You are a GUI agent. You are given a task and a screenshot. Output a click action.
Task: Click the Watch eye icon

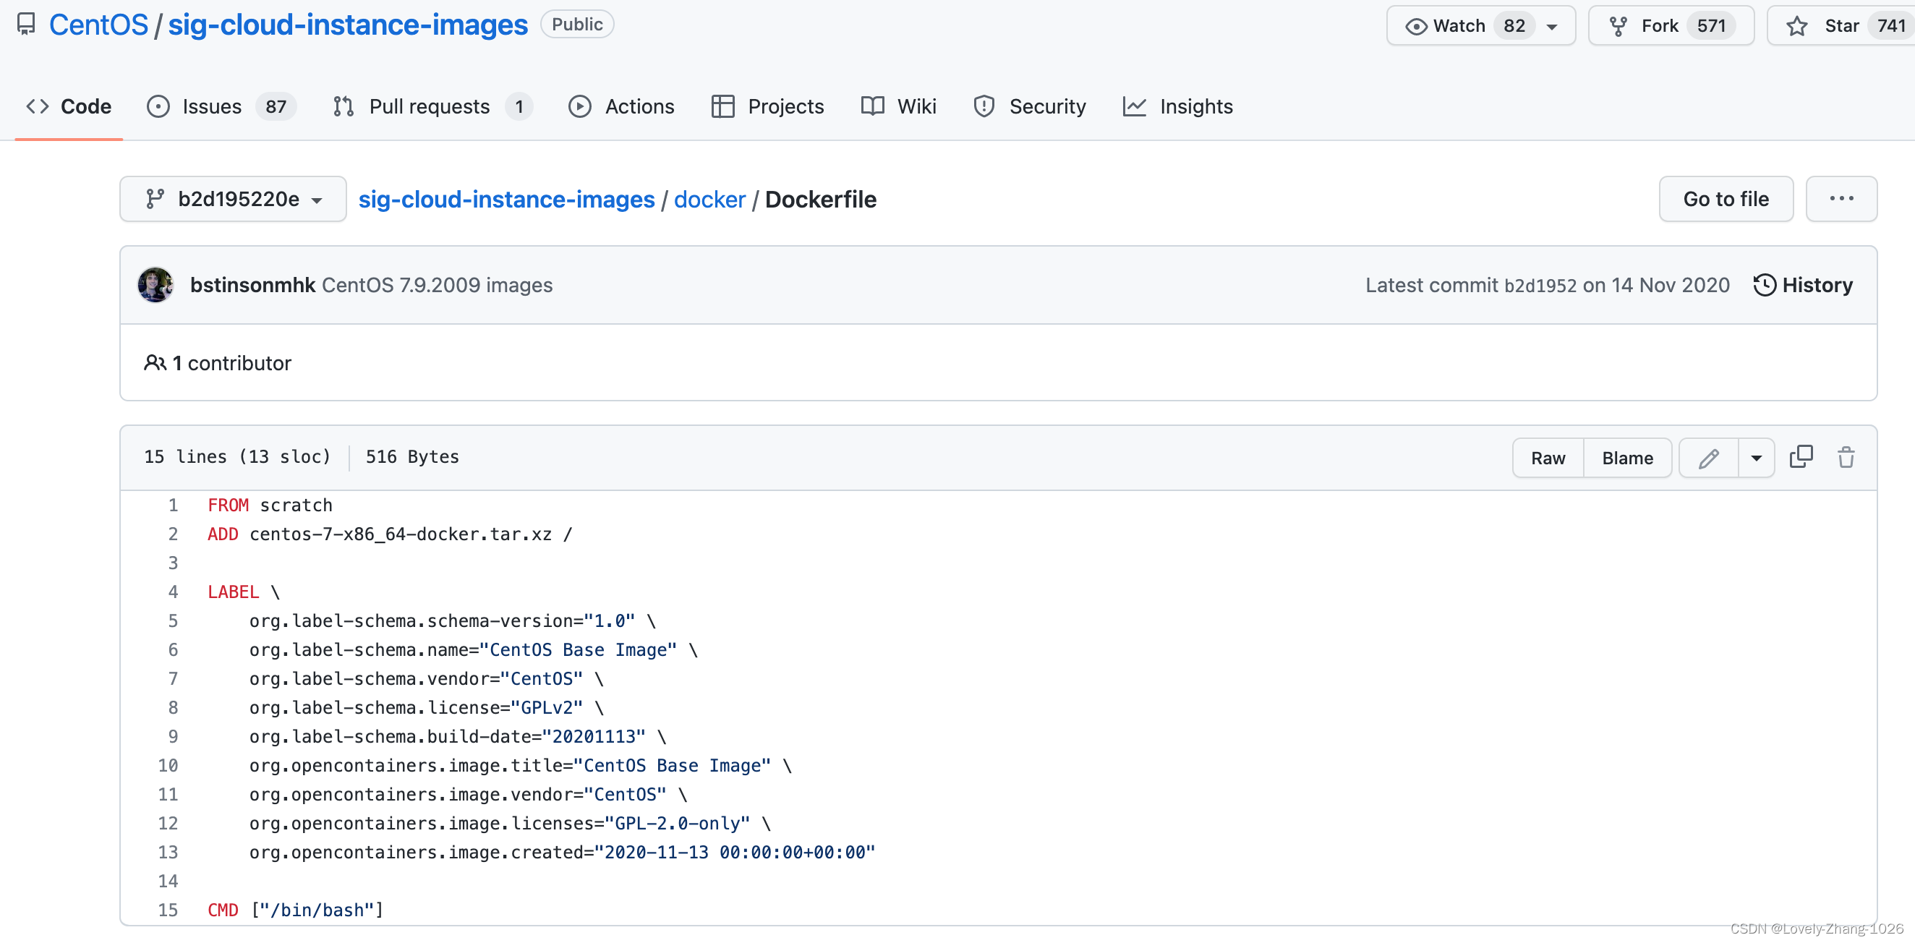(1415, 26)
